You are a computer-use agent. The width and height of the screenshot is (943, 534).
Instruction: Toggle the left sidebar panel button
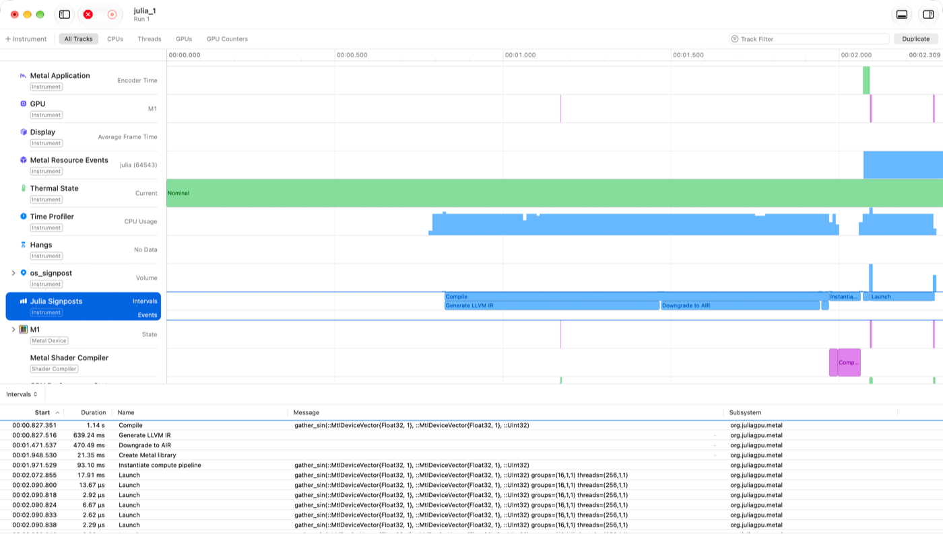pyautogui.click(x=65, y=14)
